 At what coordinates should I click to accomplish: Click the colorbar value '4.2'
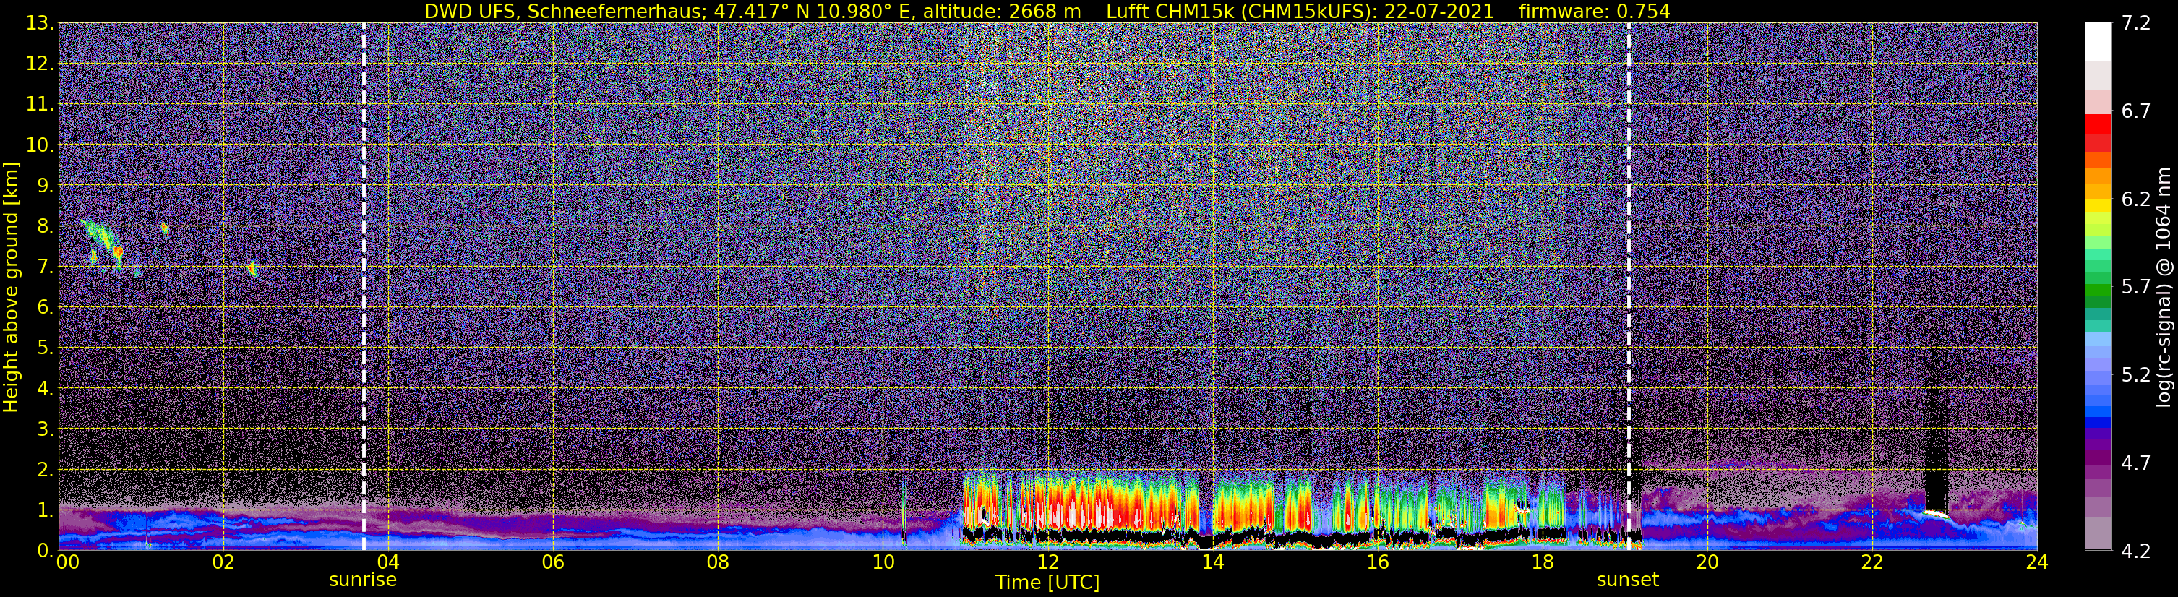coord(2136,551)
